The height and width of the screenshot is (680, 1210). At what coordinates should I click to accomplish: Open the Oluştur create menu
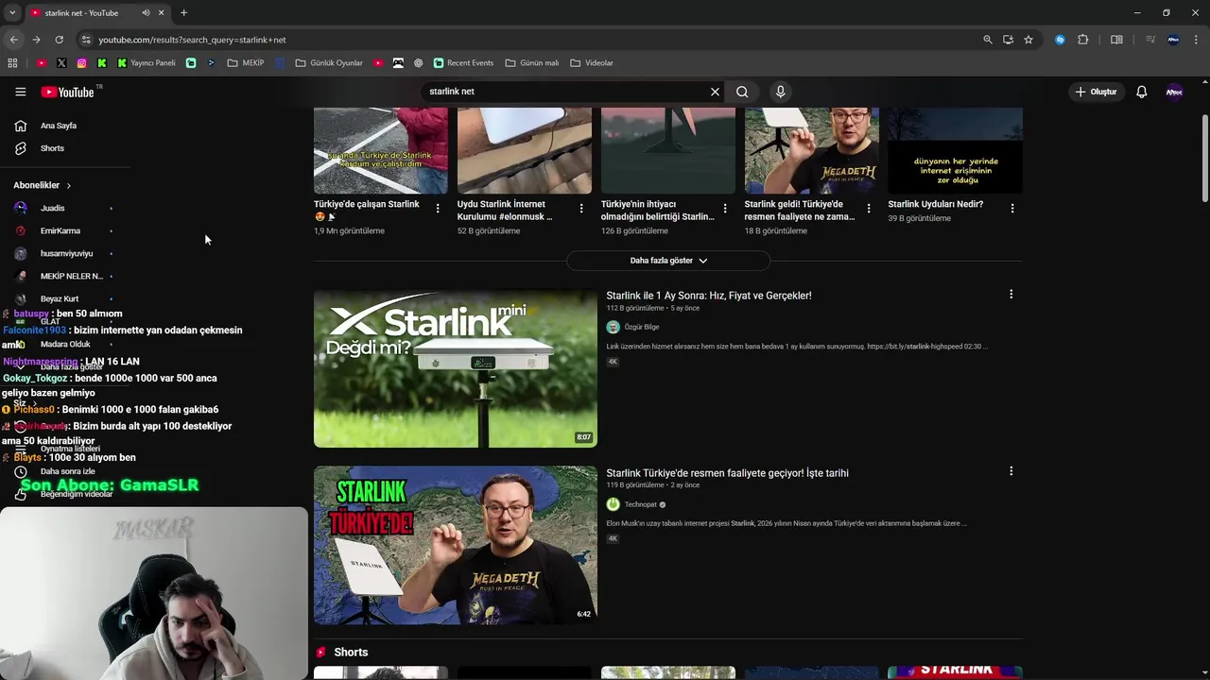[1097, 92]
